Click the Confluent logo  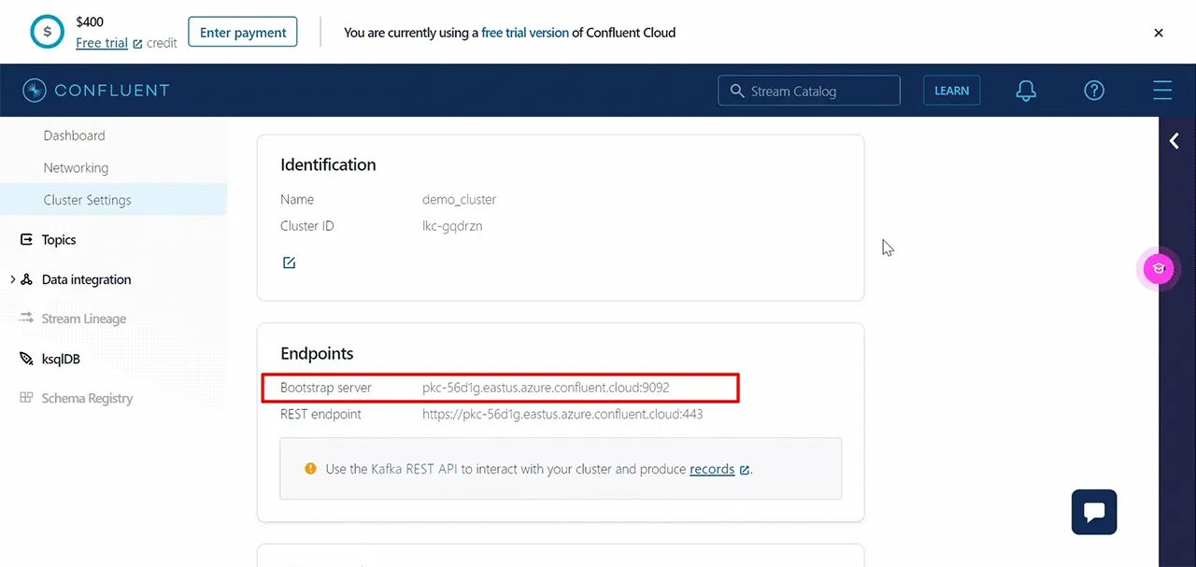(x=97, y=91)
